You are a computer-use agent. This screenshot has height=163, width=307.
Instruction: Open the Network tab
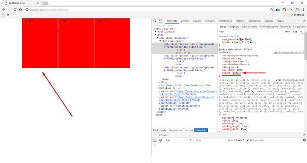point(210,21)
